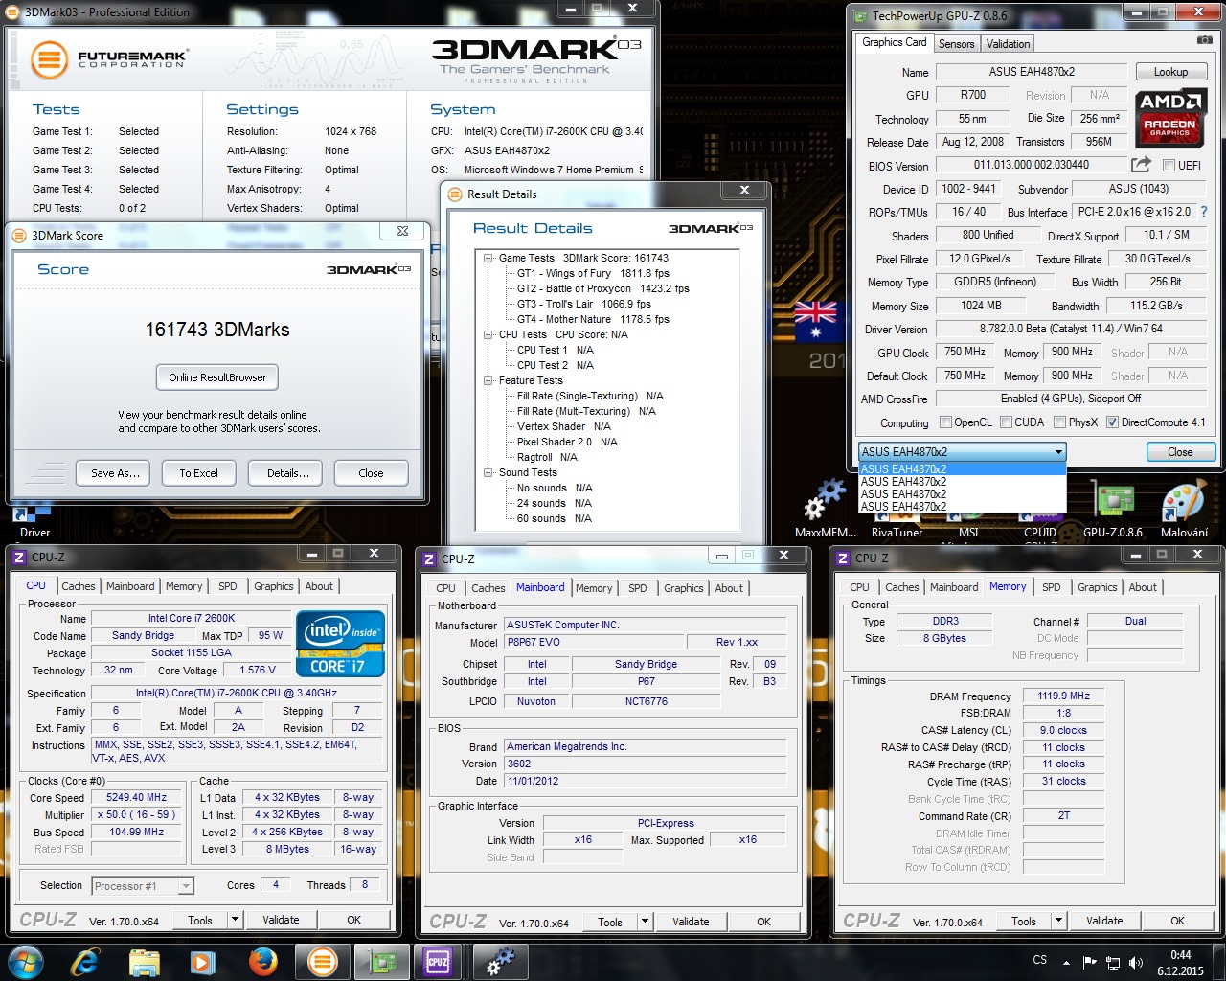Open Windows Explorer from the taskbar
The height and width of the screenshot is (981, 1226).
[145, 961]
